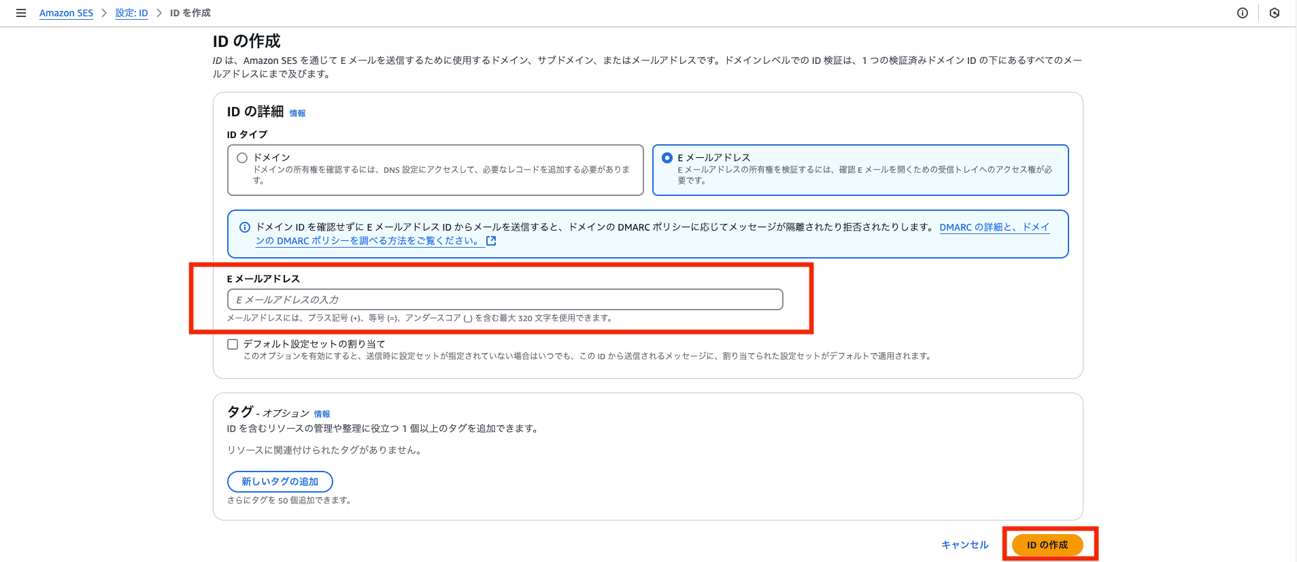
Task: Click the ID を作成 breadcrumb item
Action: tap(190, 13)
